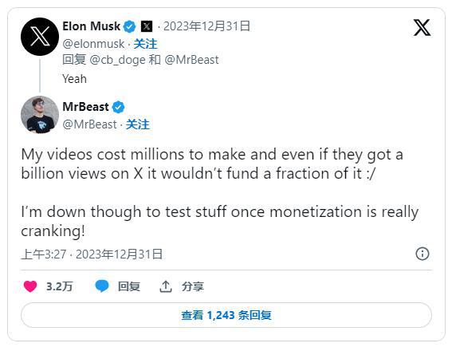452x347 pixels.
Task: Click the X logo in top-right corner
Action: pos(422,28)
